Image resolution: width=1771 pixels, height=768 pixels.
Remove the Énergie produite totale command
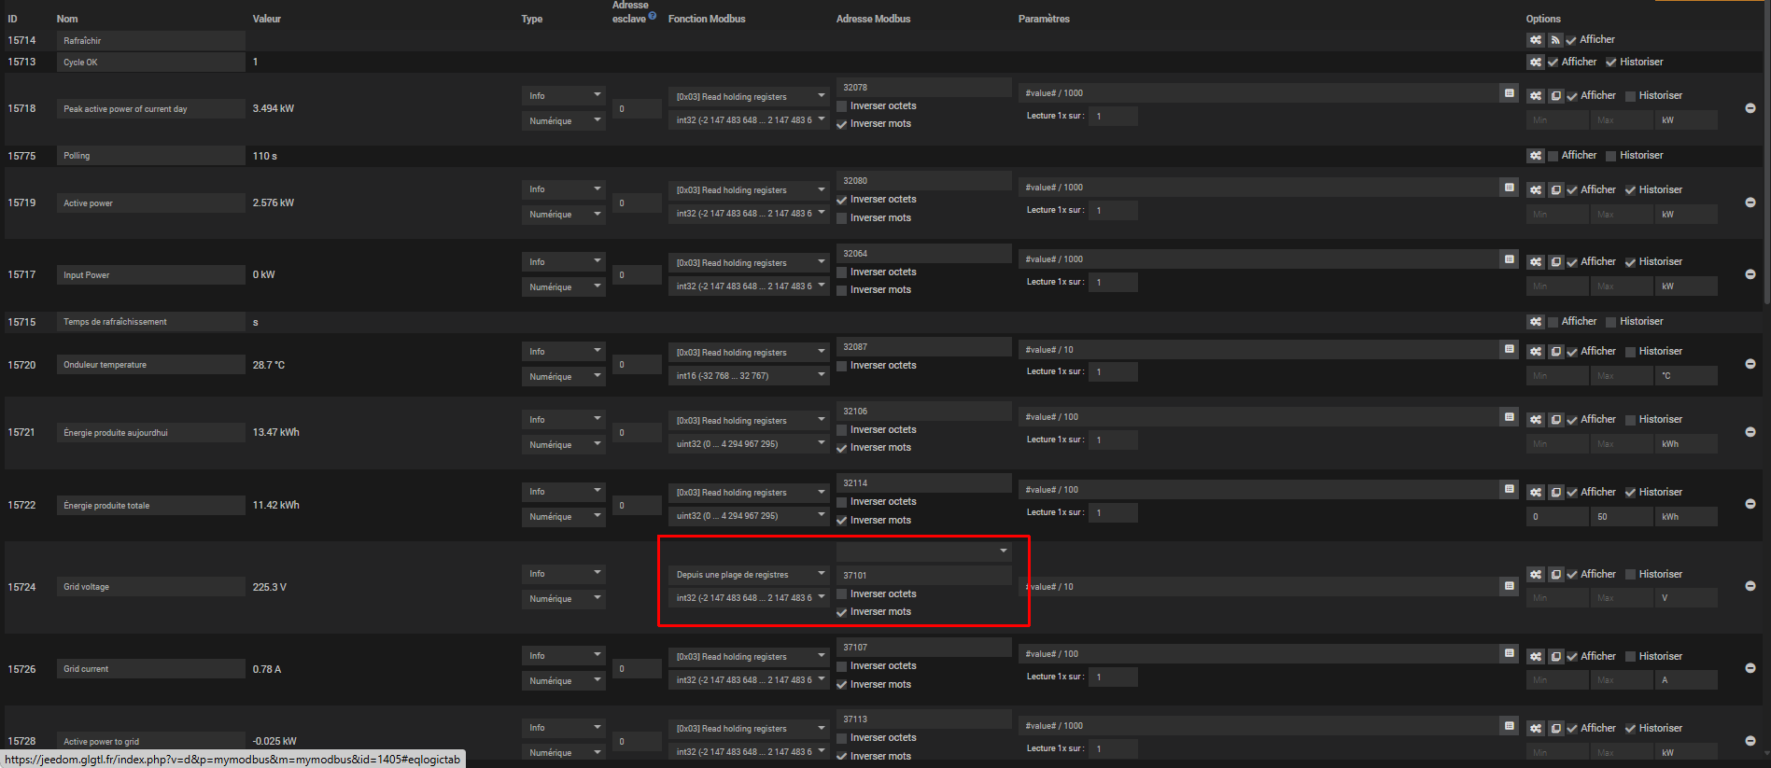pos(1750,504)
